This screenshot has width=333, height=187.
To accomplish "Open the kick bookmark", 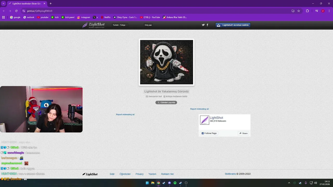I will [55, 17].
